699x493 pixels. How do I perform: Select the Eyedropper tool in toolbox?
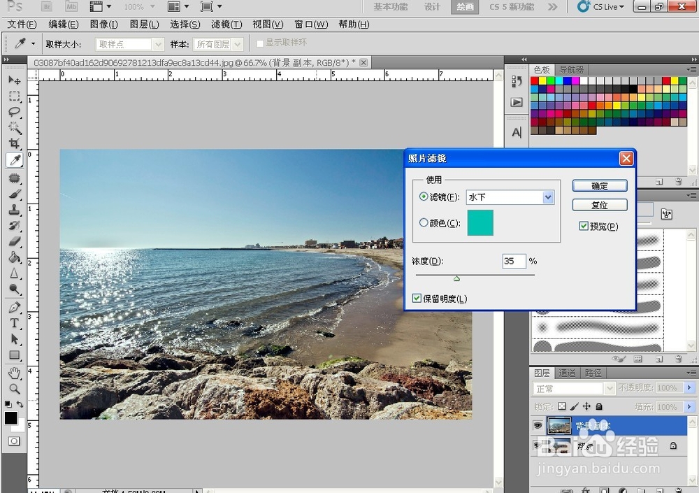pyautogui.click(x=14, y=159)
